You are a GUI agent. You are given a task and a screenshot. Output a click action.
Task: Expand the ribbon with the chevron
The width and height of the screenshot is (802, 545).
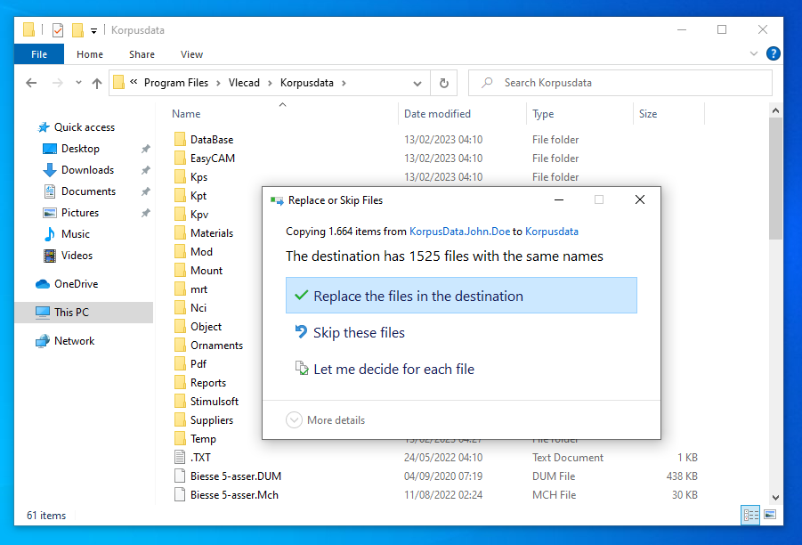click(753, 53)
